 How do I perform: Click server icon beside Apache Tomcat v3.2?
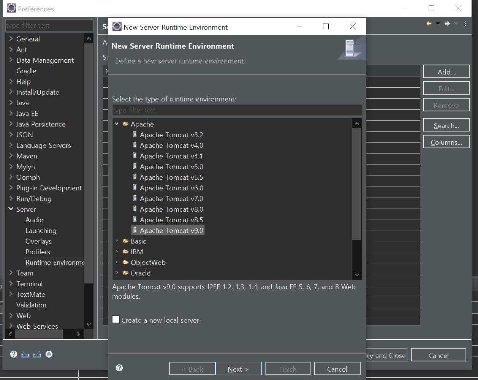click(x=135, y=134)
